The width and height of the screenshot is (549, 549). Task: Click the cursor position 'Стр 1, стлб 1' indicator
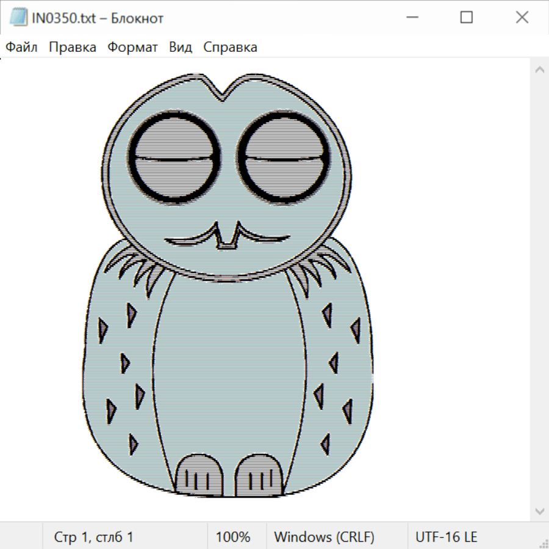(94, 537)
